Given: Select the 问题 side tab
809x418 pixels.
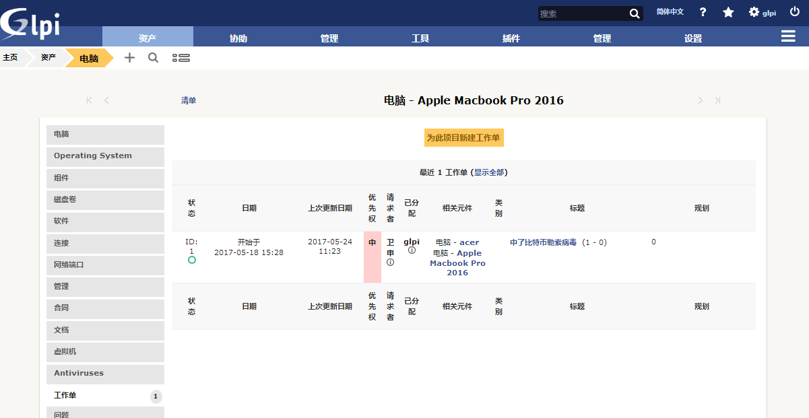Looking at the screenshot, I should [x=105, y=413].
